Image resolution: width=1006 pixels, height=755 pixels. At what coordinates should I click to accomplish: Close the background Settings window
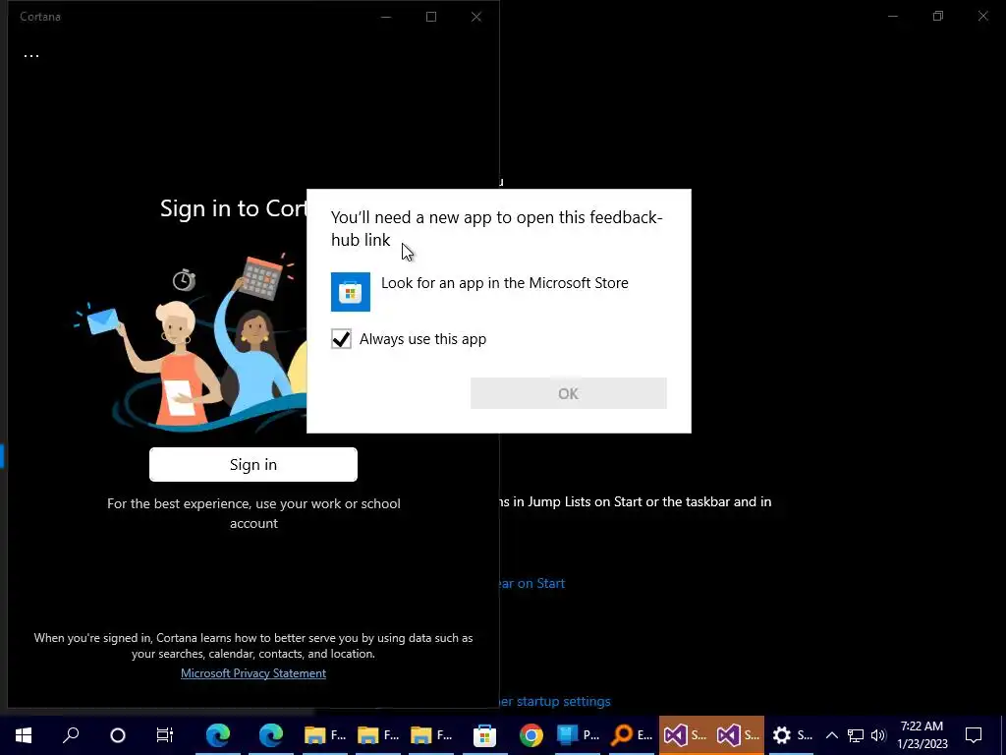[x=982, y=16]
